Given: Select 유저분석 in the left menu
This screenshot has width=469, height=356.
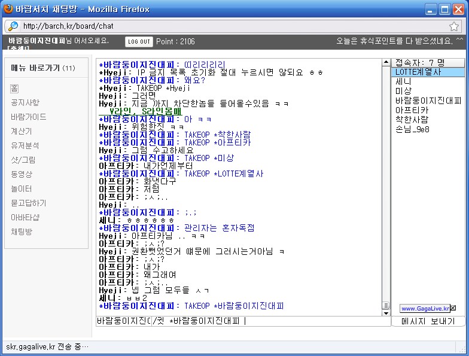Looking at the screenshot, I should (x=25, y=145).
